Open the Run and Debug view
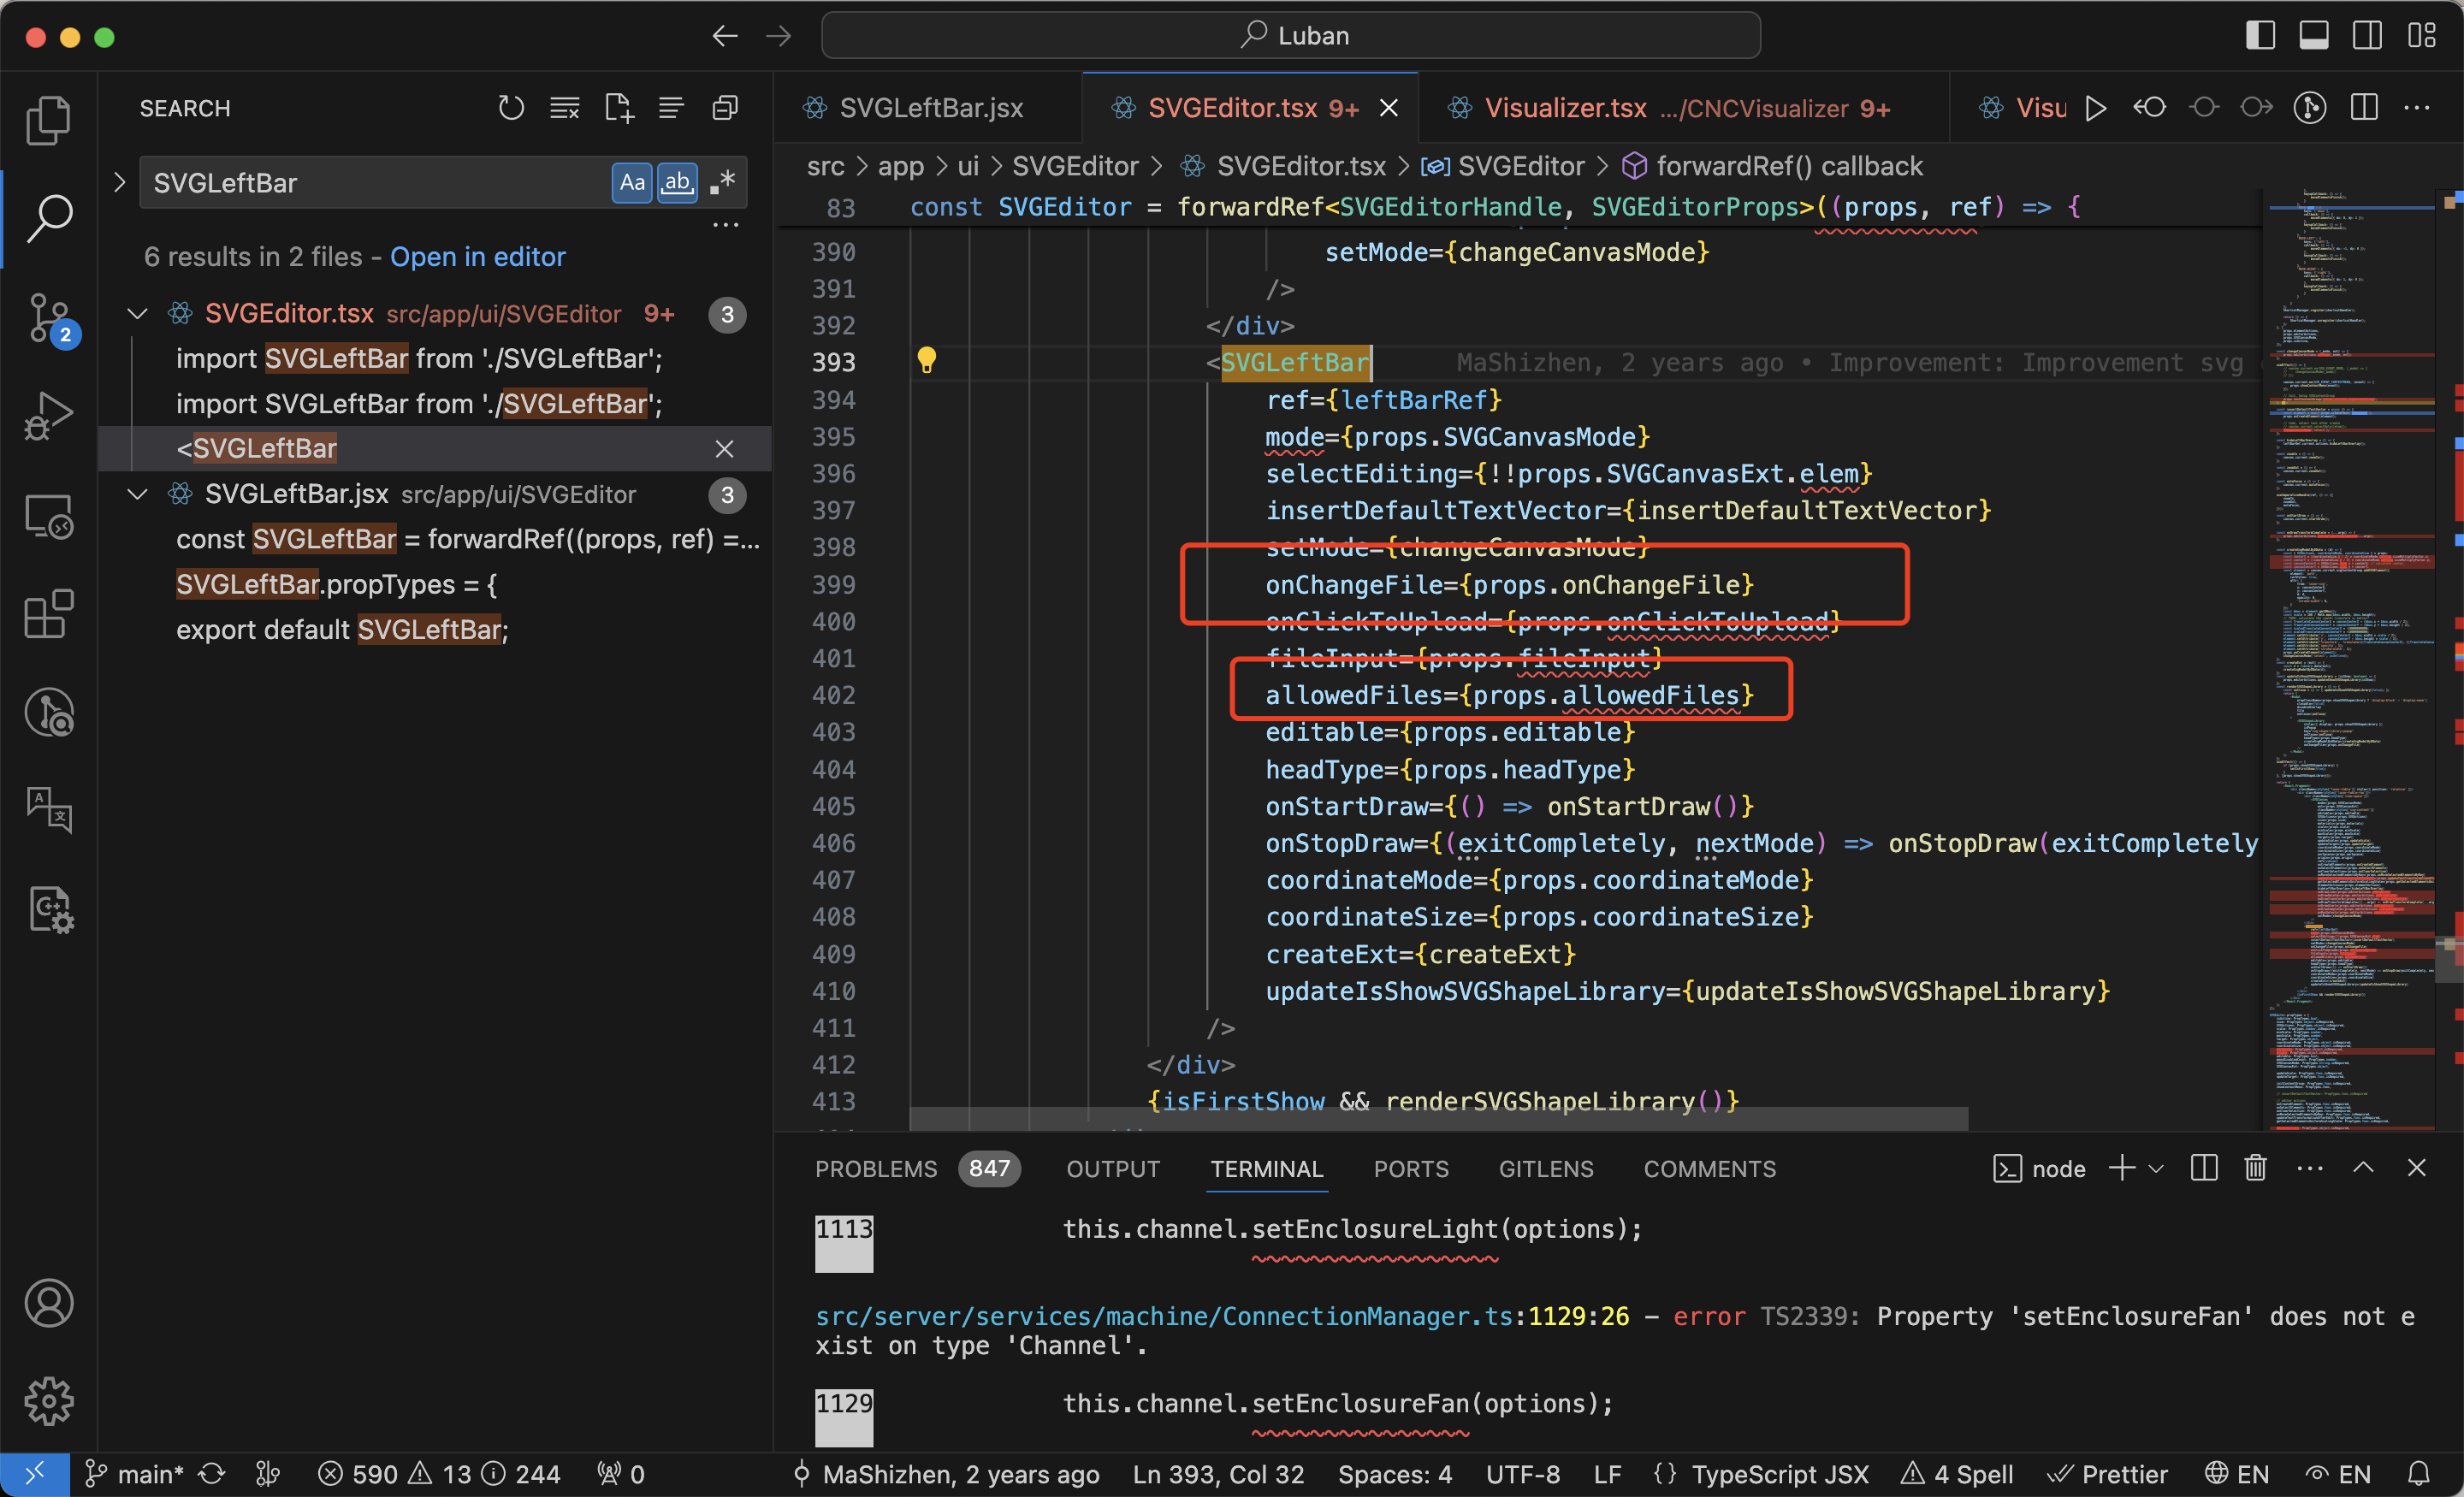This screenshot has width=2464, height=1497. [47, 416]
